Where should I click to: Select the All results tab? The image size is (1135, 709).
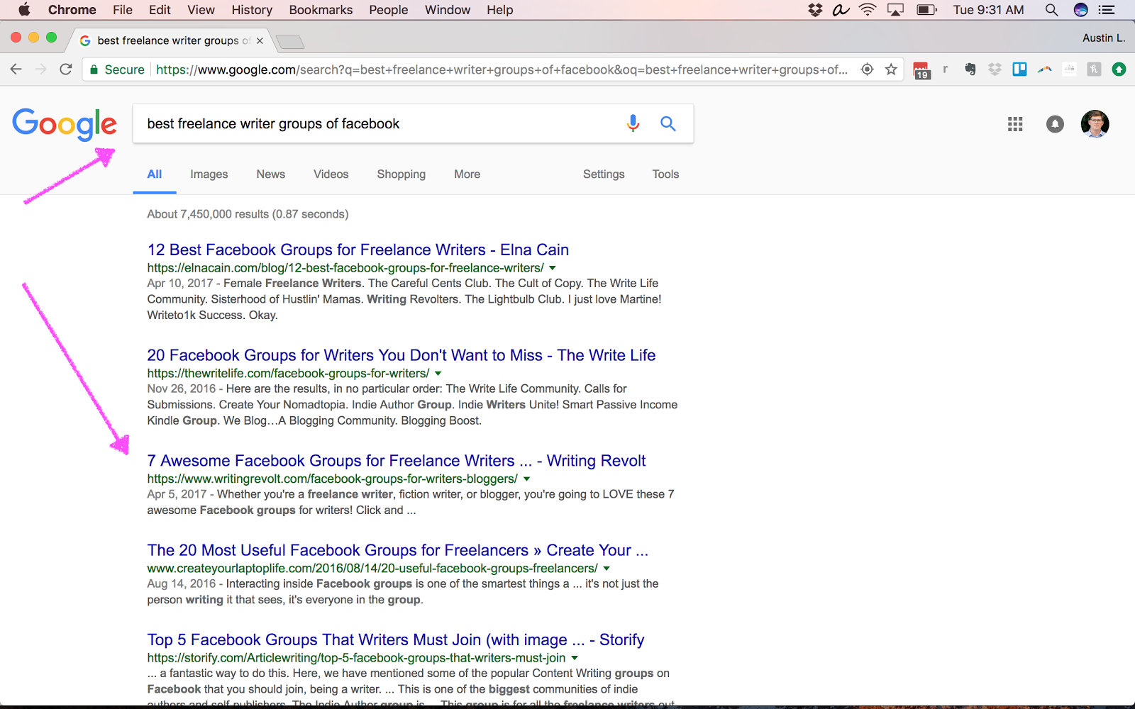point(155,174)
